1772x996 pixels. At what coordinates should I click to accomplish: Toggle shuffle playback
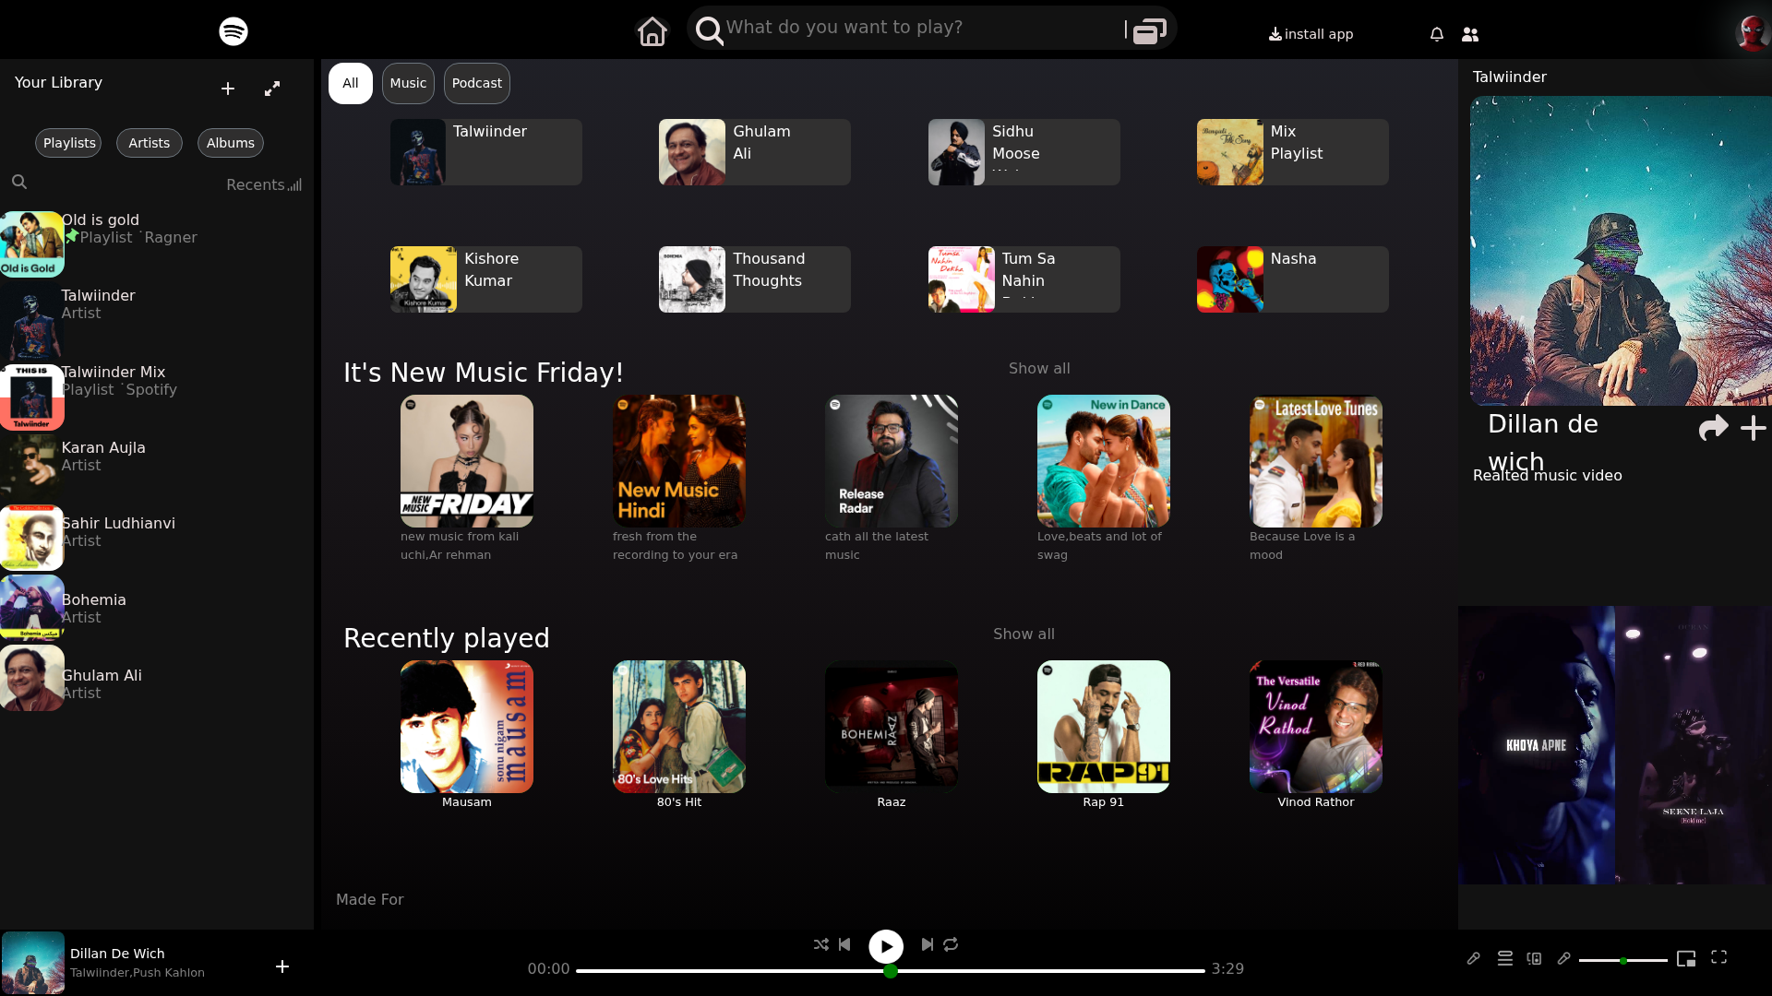tap(821, 944)
